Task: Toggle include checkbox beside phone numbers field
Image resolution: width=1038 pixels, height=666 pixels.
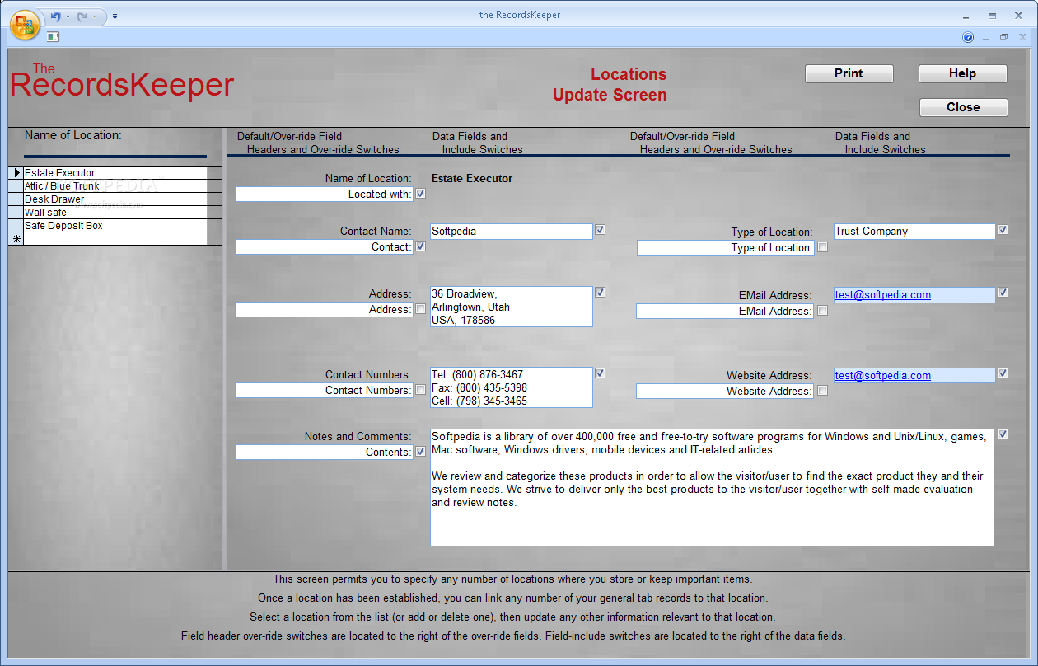Action: (600, 373)
